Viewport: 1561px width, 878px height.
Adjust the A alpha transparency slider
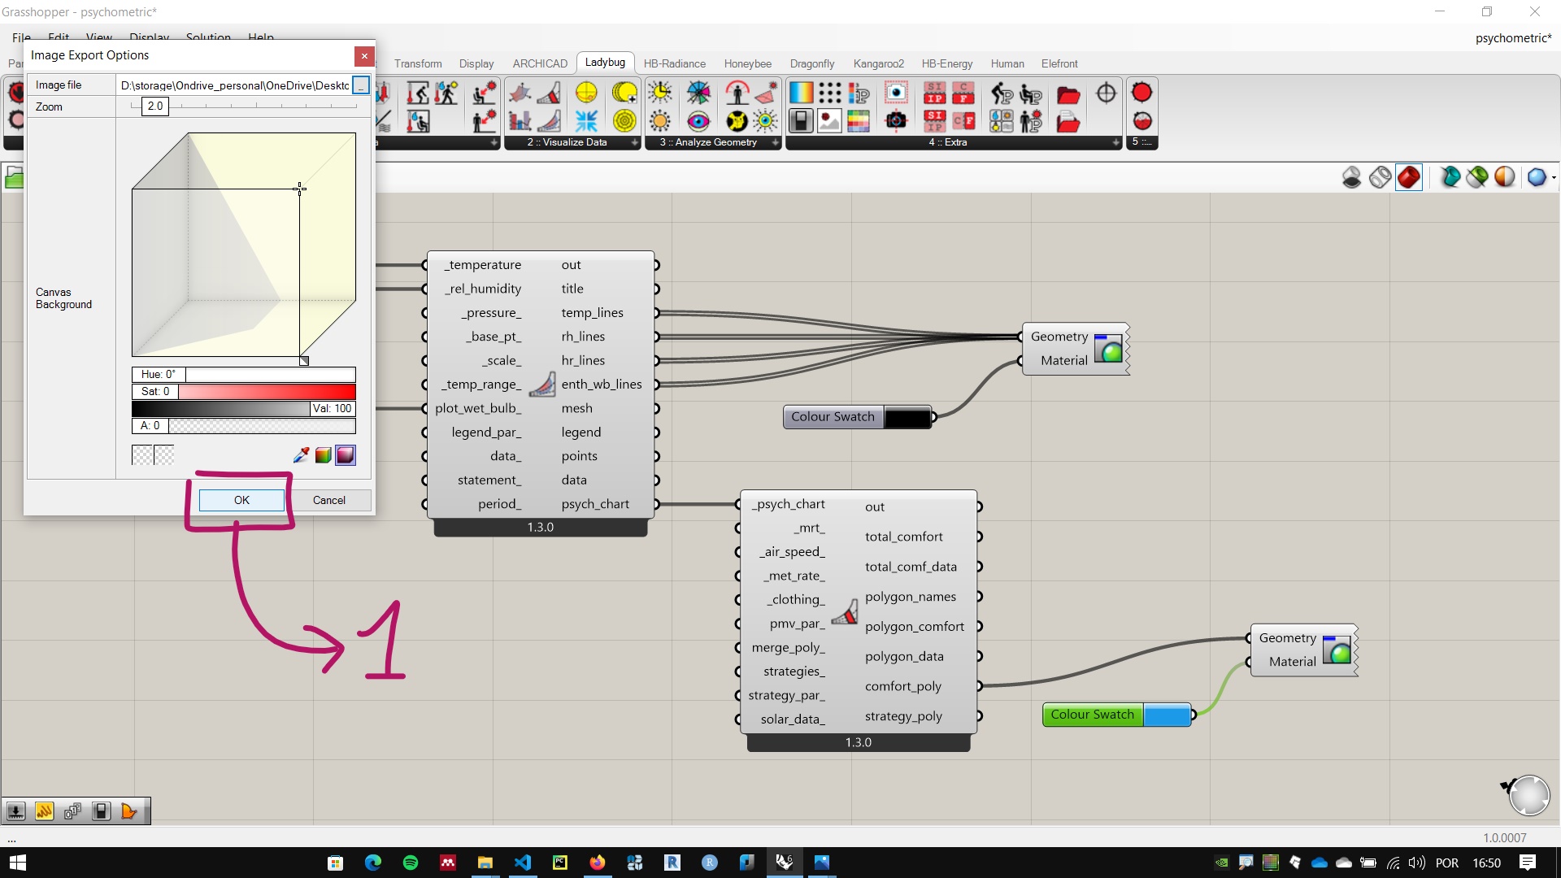[x=243, y=426]
